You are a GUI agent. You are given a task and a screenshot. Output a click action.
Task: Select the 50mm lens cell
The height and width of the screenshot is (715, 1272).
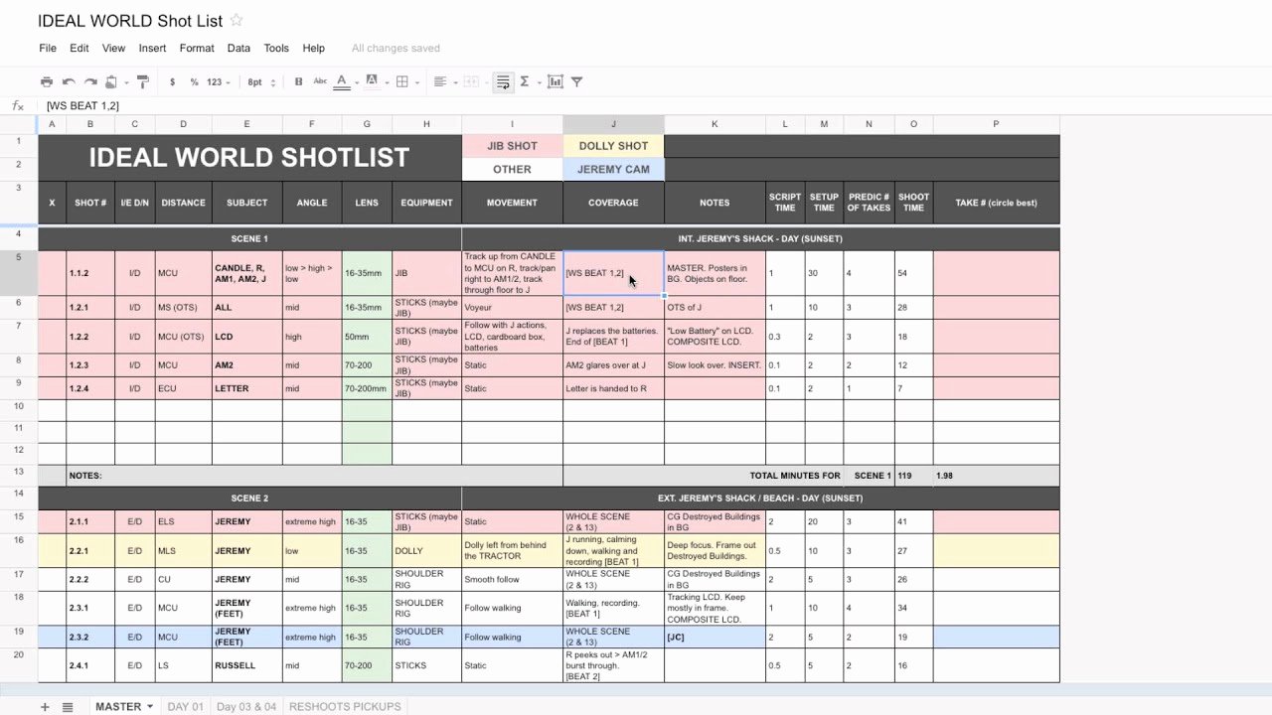[367, 337]
